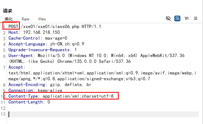Switch to the 美化 tab

click(9, 19)
